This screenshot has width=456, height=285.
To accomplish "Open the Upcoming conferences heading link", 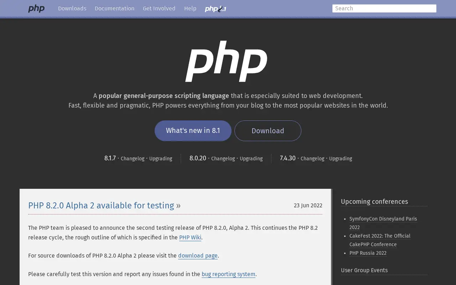I will point(374,202).
